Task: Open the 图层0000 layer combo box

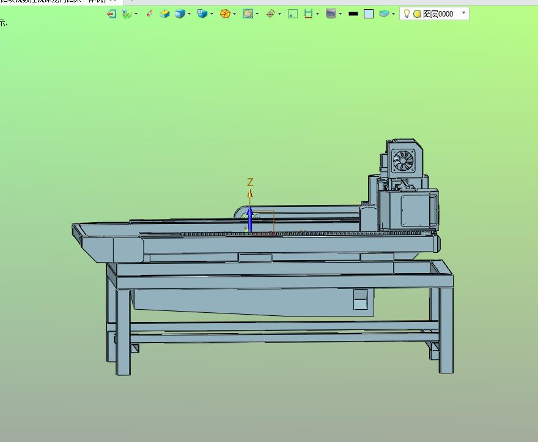Action: click(x=435, y=13)
